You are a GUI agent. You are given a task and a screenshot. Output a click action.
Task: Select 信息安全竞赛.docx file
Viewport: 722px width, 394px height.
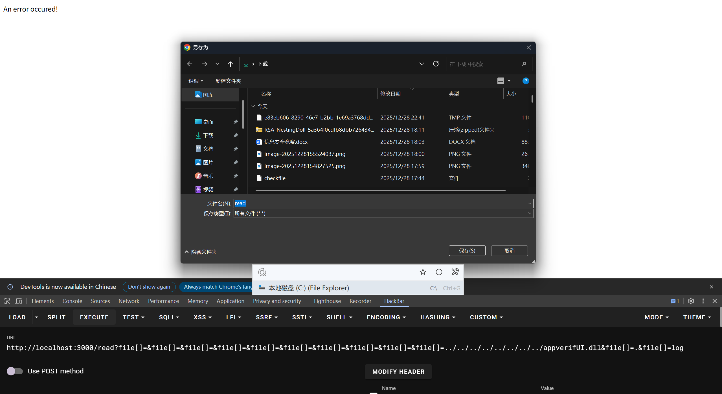286,142
